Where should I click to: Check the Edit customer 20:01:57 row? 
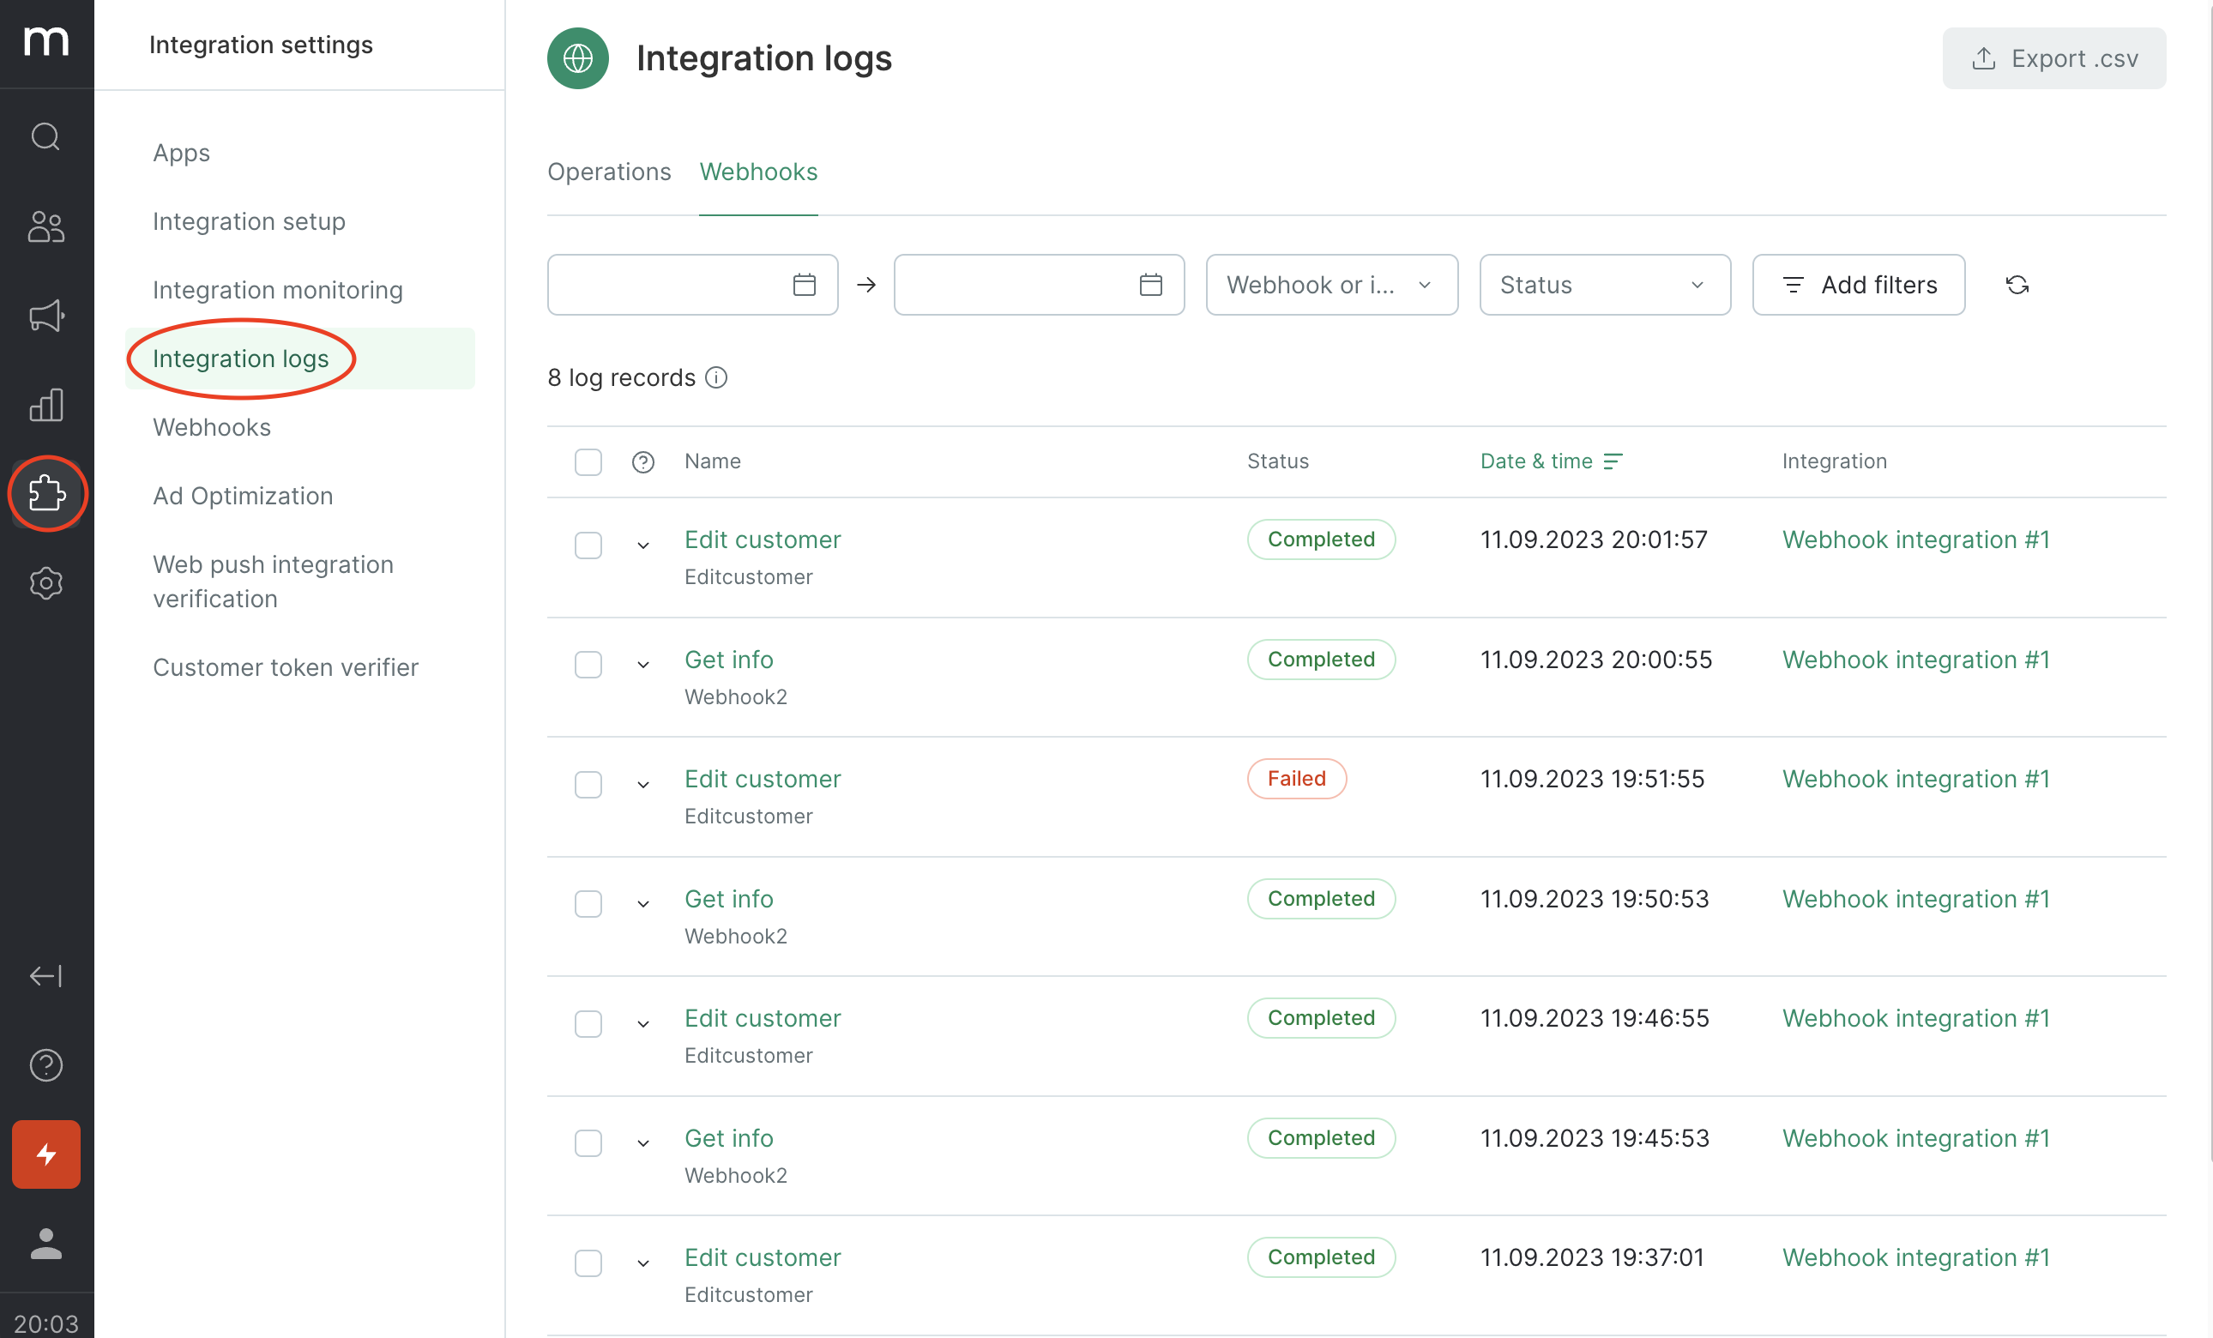click(588, 545)
